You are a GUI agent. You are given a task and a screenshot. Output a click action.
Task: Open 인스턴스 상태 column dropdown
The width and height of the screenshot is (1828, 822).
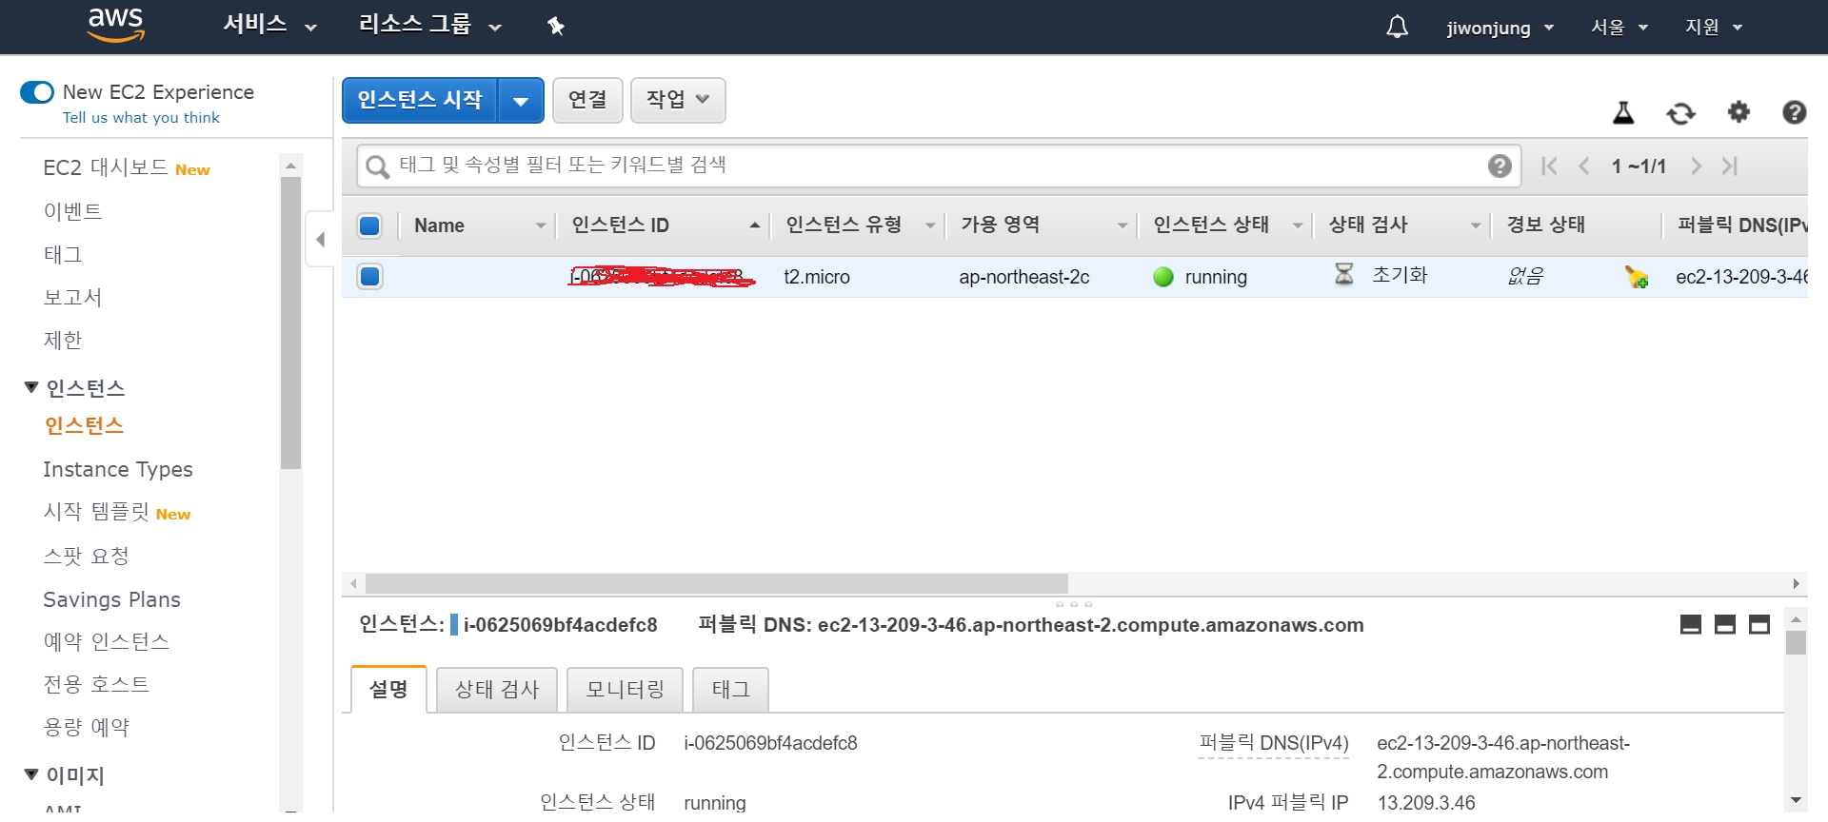pos(1297,225)
